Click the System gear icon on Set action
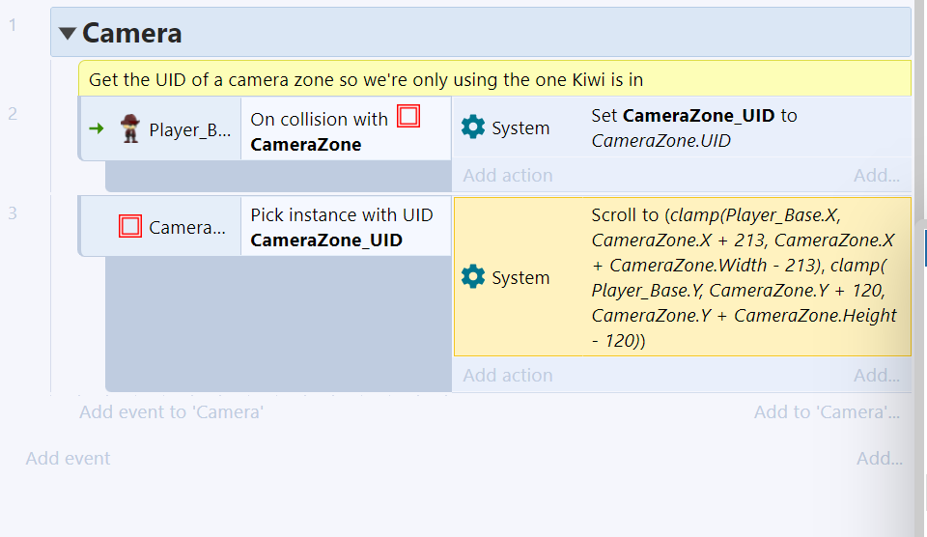 473,127
